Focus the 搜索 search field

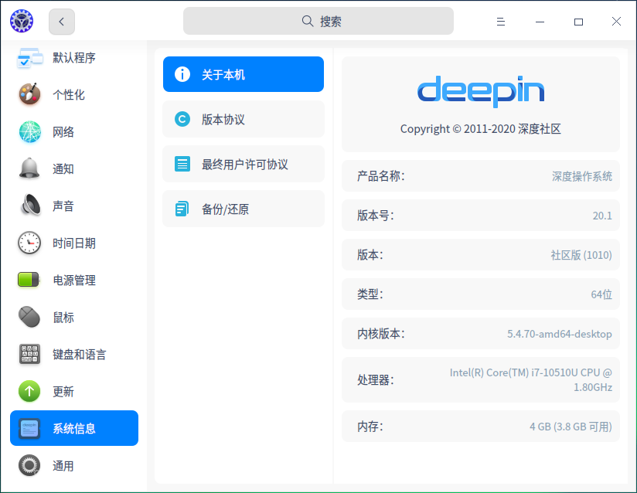[x=318, y=21]
